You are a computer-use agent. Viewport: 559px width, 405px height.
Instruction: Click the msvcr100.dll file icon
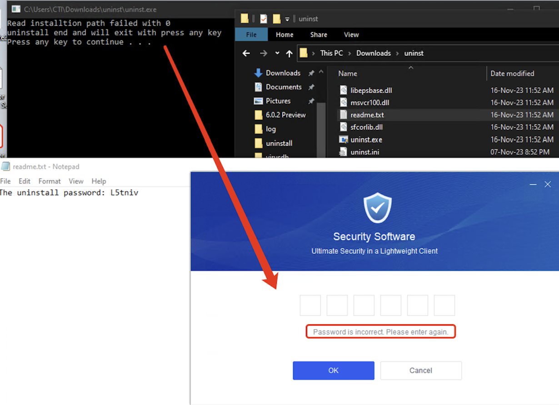click(344, 103)
